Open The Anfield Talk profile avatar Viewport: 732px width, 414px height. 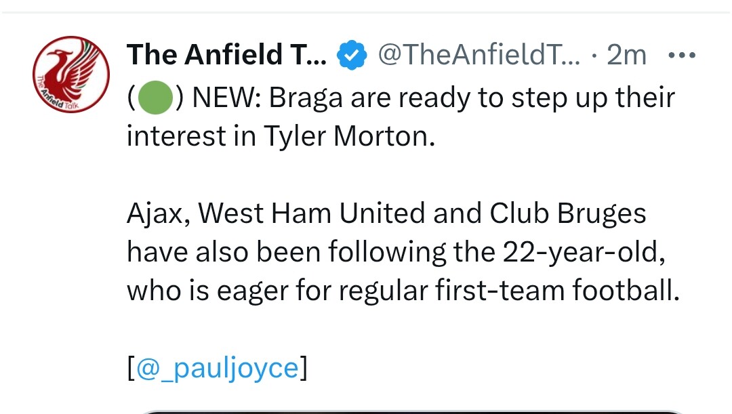coord(71,76)
